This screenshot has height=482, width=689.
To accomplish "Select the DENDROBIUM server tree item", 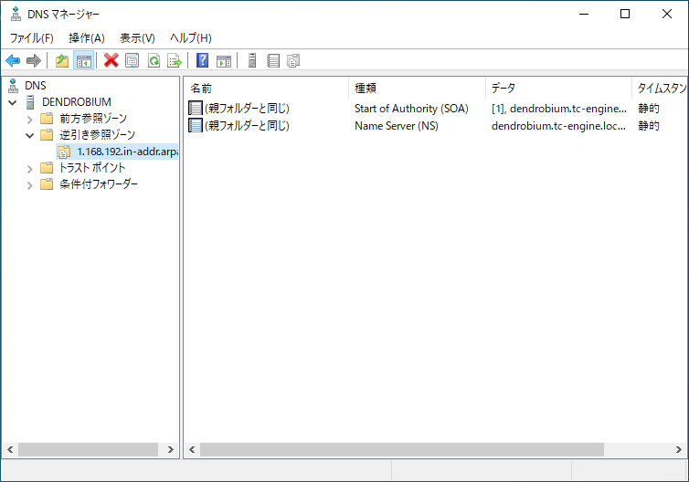I will coord(77,102).
